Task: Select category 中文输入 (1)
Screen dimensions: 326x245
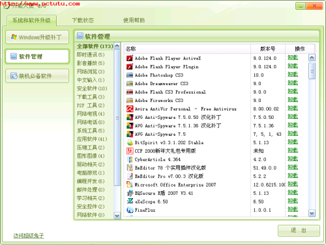Action: [x=91, y=80]
